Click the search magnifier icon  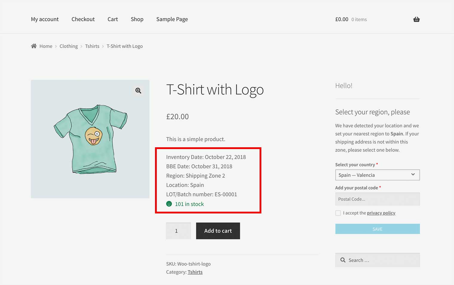point(343,260)
